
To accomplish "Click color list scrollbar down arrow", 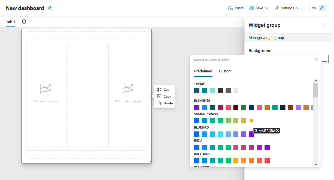I will (x=316, y=164).
